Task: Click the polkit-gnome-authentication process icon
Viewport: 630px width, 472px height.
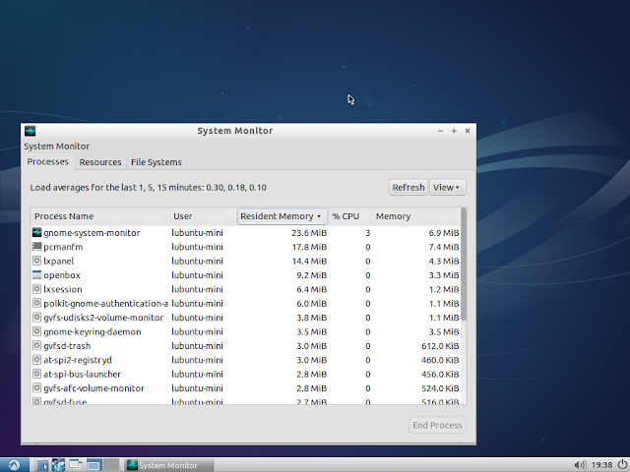Action: point(36,303)
